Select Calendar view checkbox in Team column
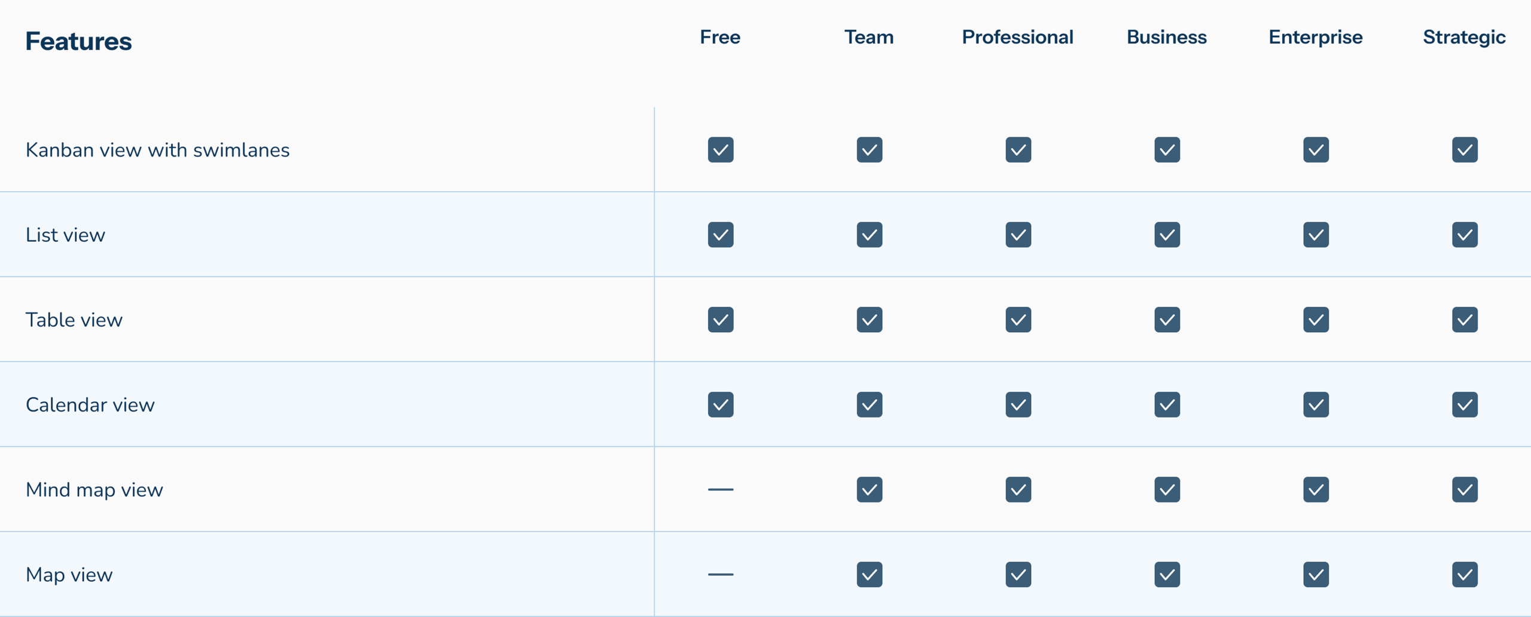The image size is (1531, 617). pos(869,404)
